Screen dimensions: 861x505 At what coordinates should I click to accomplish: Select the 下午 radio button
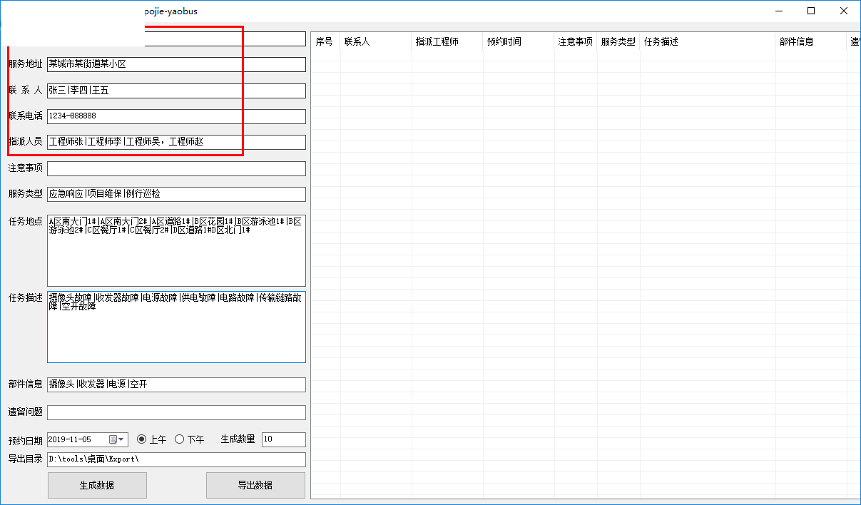180,439
